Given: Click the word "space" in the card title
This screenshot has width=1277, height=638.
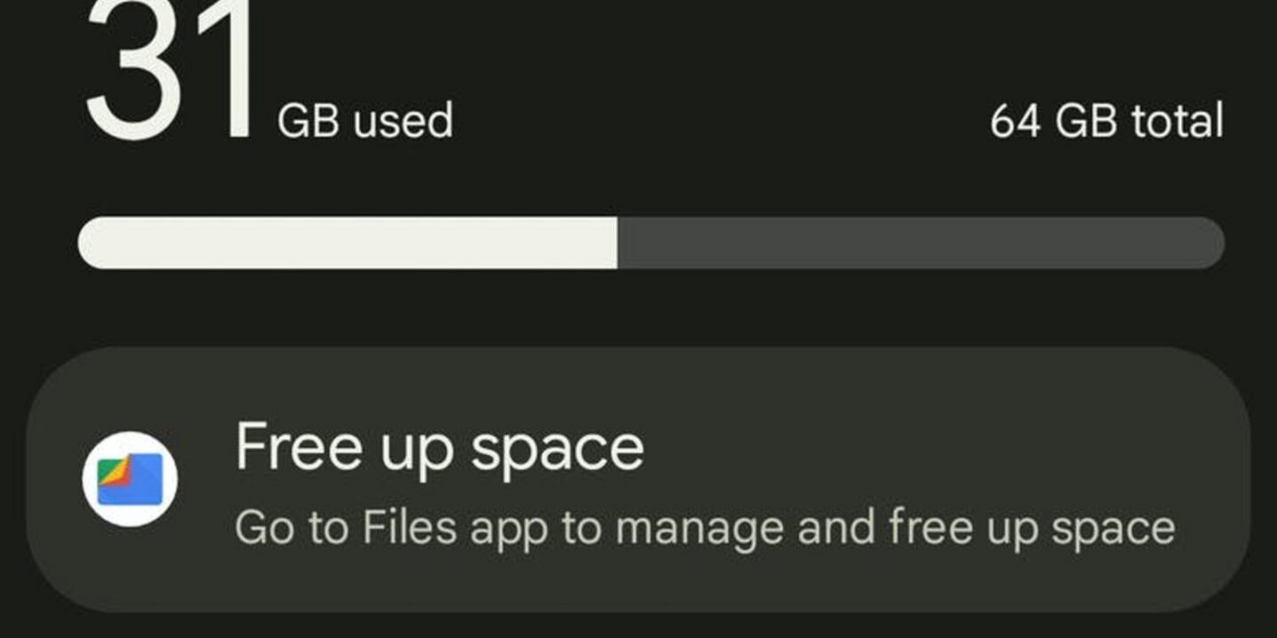Looking at the screenshot, I should click(x=556, y=449).
